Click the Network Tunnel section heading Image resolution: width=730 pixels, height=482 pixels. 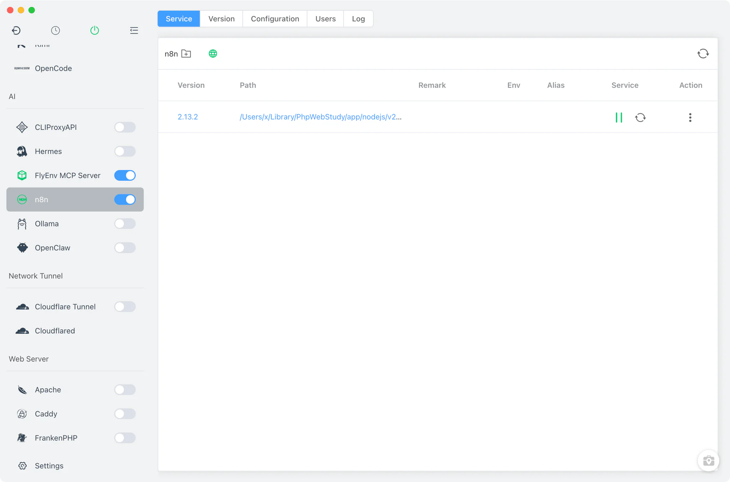[36, 276]
